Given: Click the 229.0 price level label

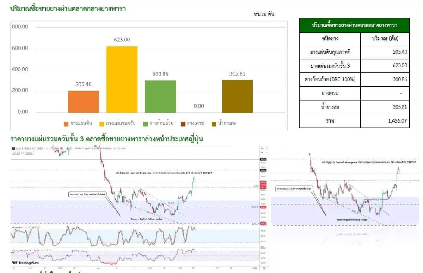Looking at the screenshot, I should (255, 223).
